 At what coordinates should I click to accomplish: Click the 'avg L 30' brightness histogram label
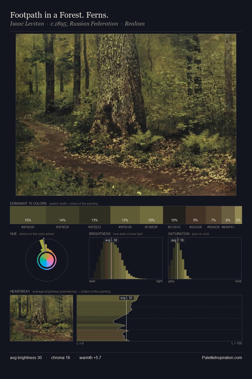(x=111, y=240)
